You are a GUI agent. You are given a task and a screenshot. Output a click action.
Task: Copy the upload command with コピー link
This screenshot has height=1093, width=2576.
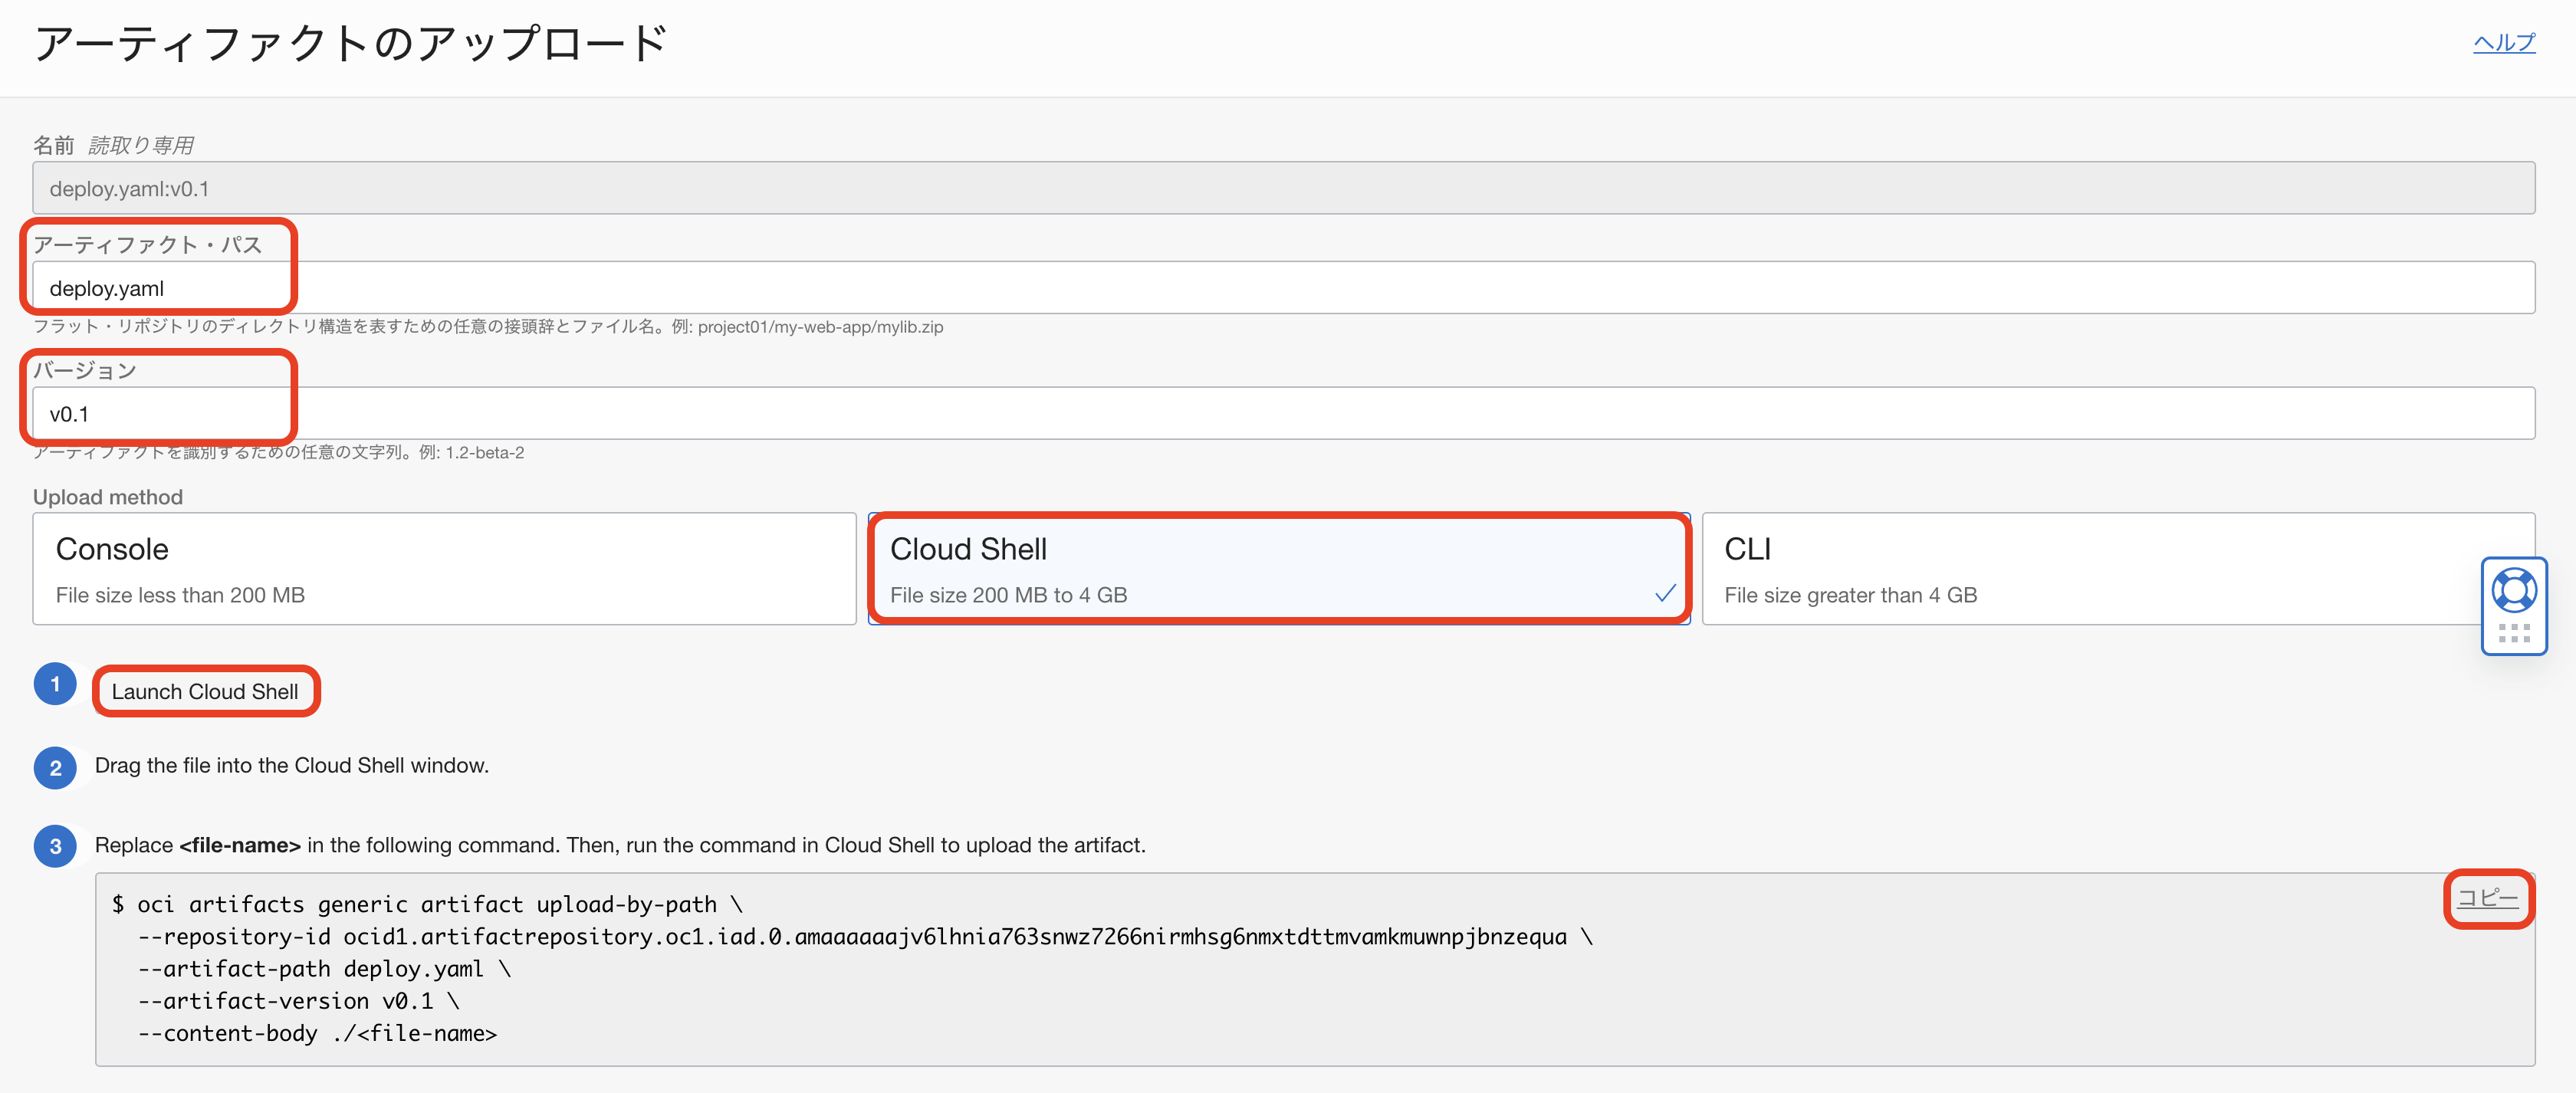pos(2487,897)
